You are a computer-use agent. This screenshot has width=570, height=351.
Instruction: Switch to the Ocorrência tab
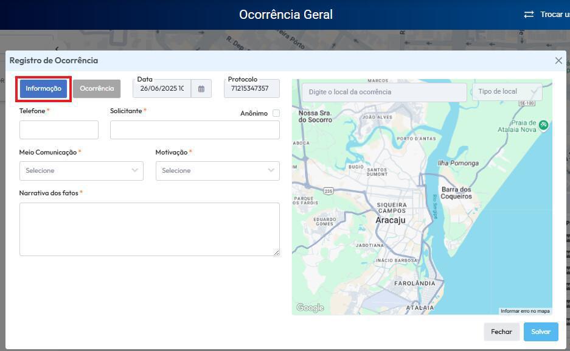[97, 89]
